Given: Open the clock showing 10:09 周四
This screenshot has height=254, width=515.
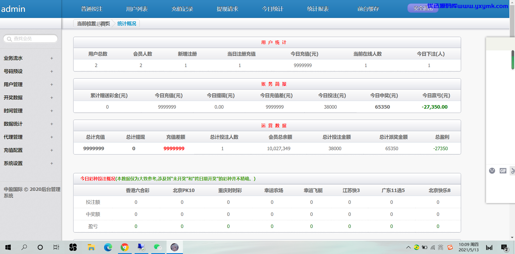Looking at the screenshot, I should pos(469,247).
